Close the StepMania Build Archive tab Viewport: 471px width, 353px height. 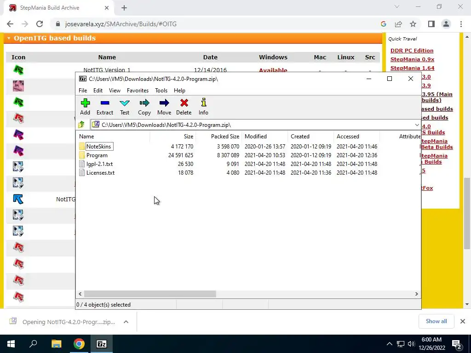[107, 8]
